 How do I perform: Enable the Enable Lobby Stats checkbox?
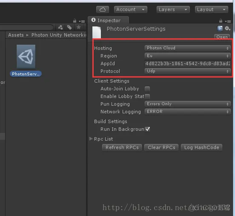pyautogui.click(x=147, y=96)
